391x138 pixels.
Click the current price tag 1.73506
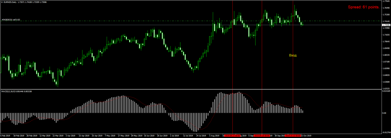[x=386, y=25]
